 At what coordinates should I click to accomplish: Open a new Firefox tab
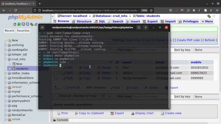point(40,4)
